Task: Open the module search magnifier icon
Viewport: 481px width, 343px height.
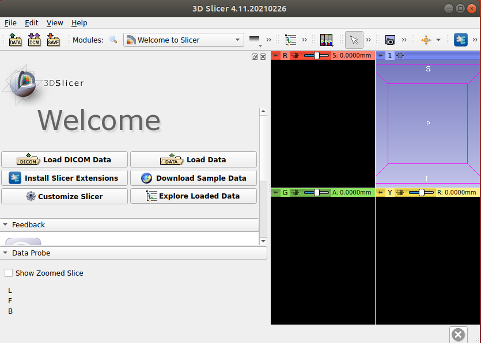Action: (113, 40)
